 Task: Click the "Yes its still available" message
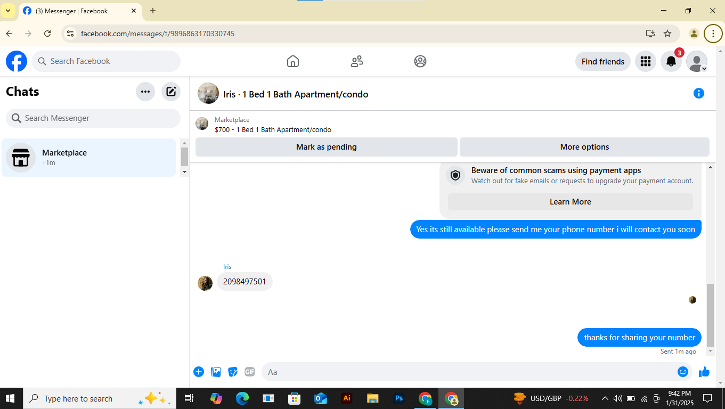tap(556, 230)
